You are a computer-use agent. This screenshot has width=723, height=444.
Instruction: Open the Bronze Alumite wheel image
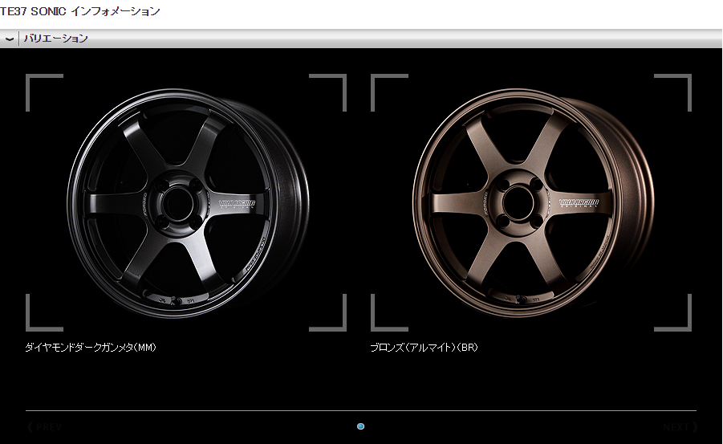531,202
